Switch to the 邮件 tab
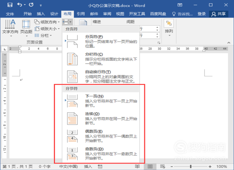The image size is (234, 170). coord(94,14)
